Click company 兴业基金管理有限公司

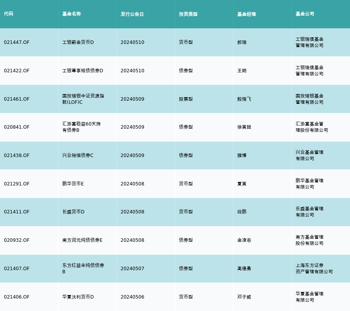(x=310, y=155)
